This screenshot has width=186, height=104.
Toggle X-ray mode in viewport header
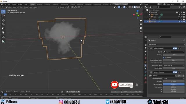point(130,7)
